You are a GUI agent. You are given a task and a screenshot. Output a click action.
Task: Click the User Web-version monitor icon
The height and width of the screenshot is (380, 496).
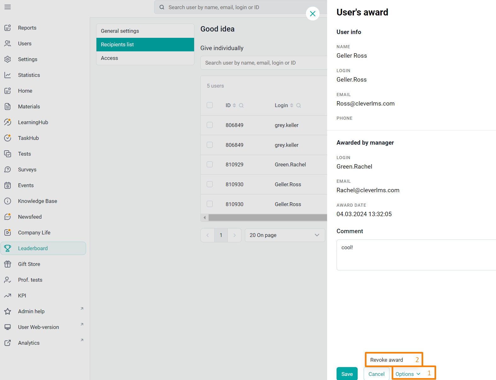pyautogui.click(x=8, y=327)
